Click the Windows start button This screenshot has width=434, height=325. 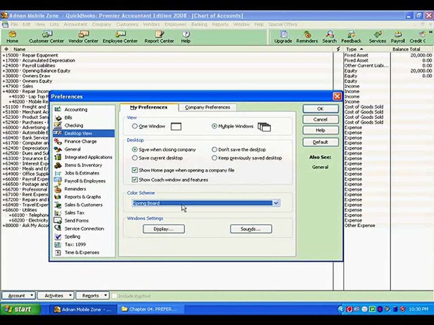(x=20, y=309)
